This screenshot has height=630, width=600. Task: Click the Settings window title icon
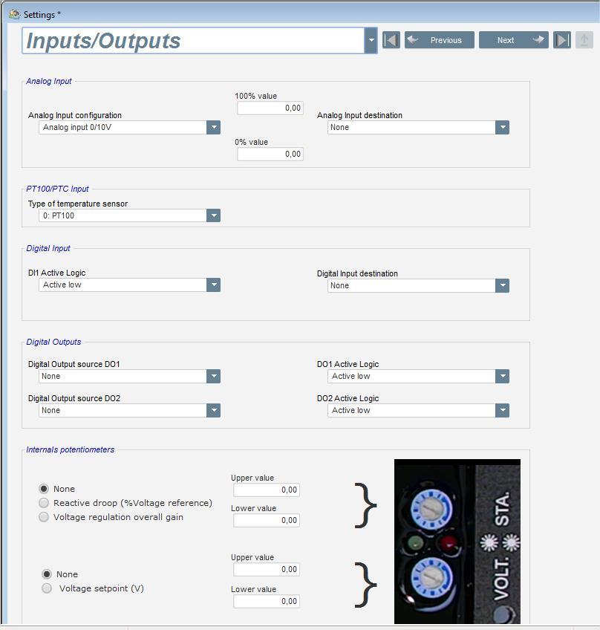tap(14, 14)
